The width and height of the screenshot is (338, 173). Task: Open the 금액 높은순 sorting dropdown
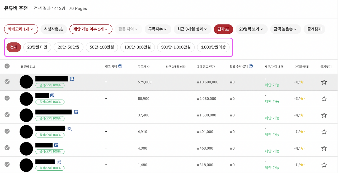coord(286,29)
